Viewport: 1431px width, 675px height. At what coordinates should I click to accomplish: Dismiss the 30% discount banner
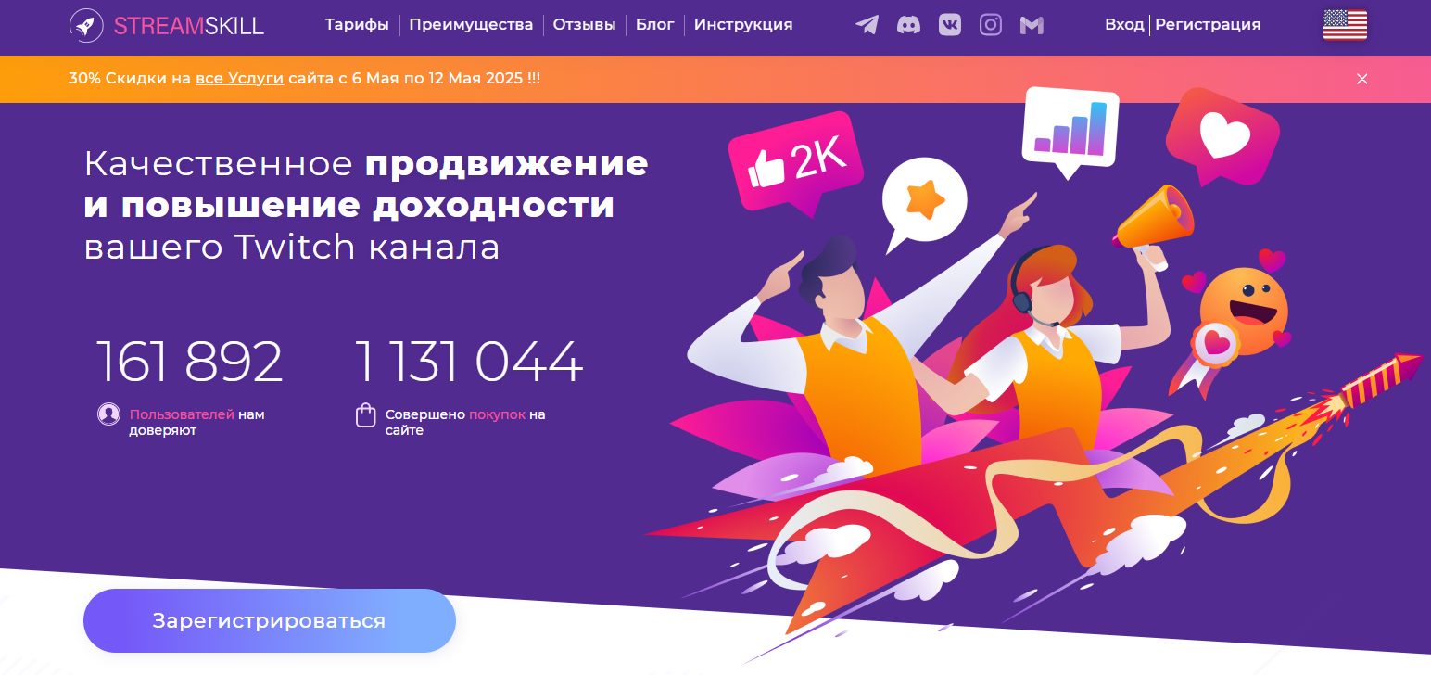[1362, 79]
